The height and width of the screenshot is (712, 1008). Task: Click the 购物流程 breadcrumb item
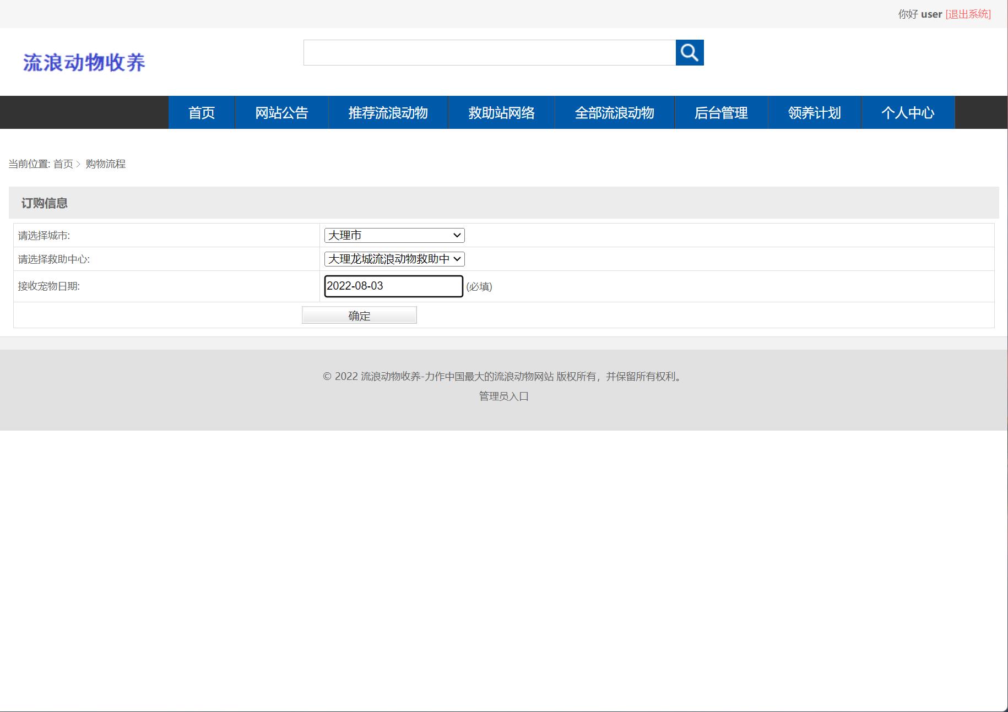pos(106,164)
